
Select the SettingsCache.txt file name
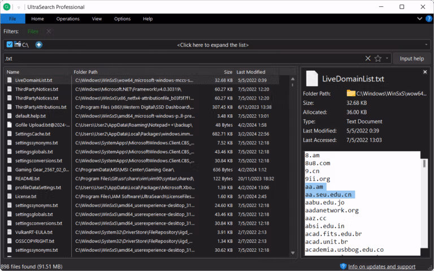coord(33,134)
